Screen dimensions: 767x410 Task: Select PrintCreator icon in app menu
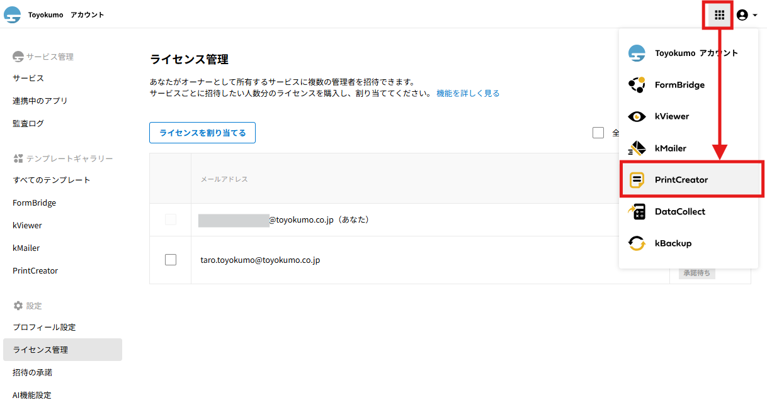tap(637, 180)
